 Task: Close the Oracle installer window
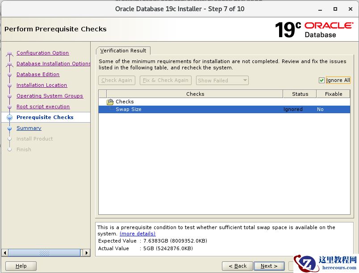tap(351, 9)
